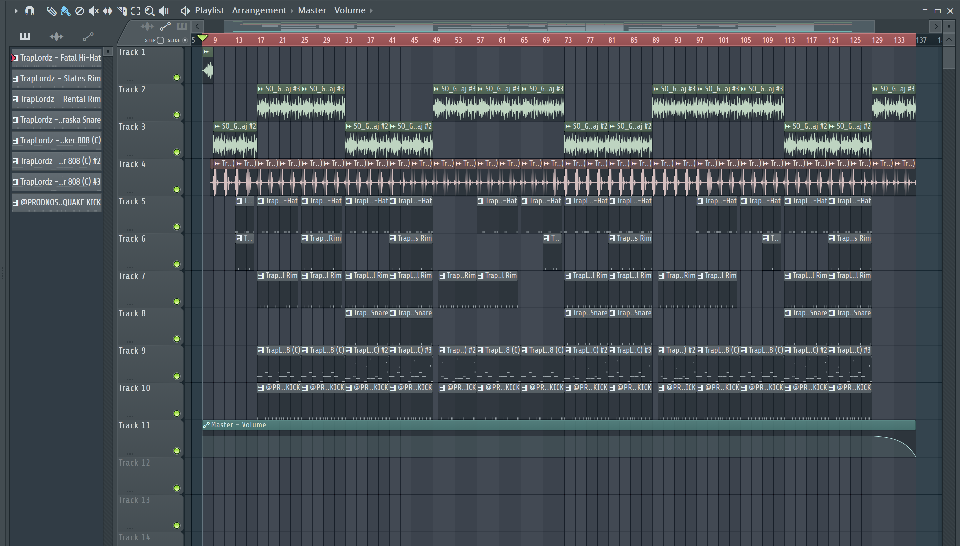The image size is (960, 546).
Task: Open timeline options dot at right end
Action: click(x=949, y=26)
